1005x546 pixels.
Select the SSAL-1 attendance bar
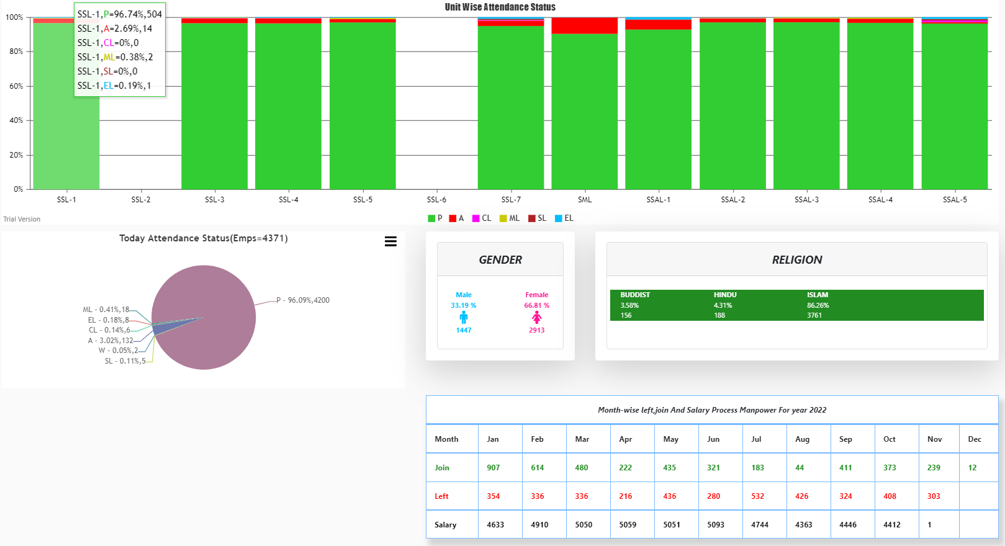click(x=658, y=112)
